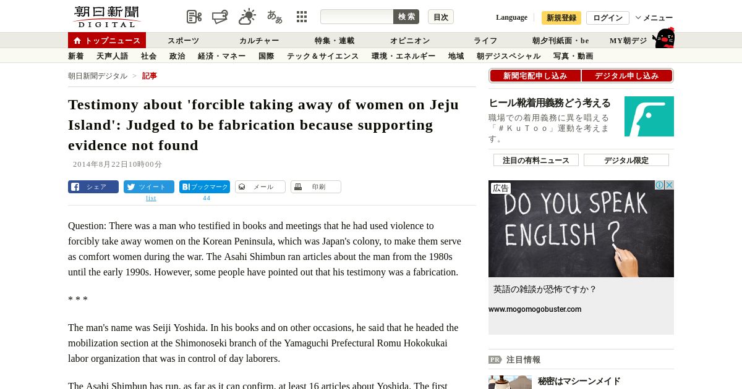Open the オピニオン section

tap(410, 41)
